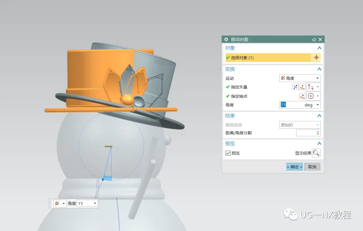Viewport: 363px width, 231px height.
Task: Click the 取消 button
Action: 312,166
